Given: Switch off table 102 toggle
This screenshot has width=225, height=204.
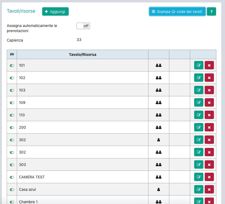Looking at the screenshot, I should click(12, 78).
